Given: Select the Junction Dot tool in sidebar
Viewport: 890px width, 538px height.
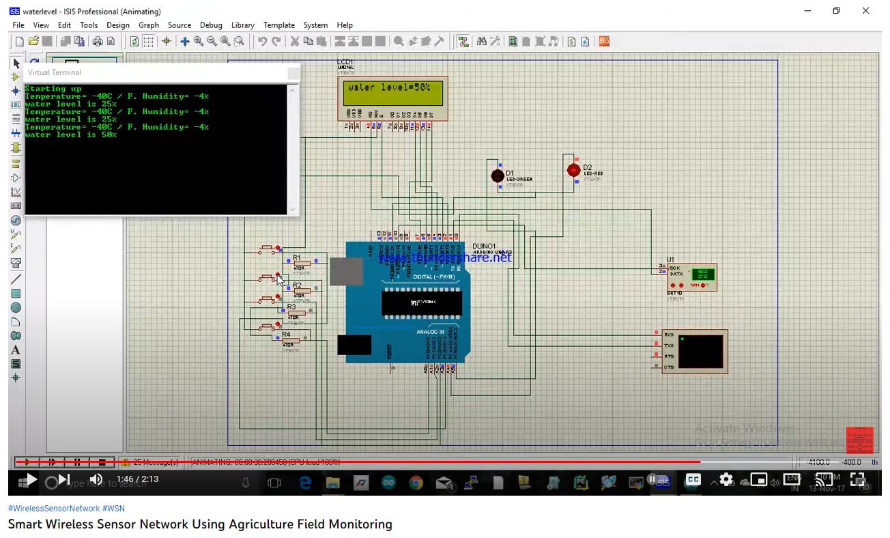Looking at the screenshot, I should (x=16, y=91).
